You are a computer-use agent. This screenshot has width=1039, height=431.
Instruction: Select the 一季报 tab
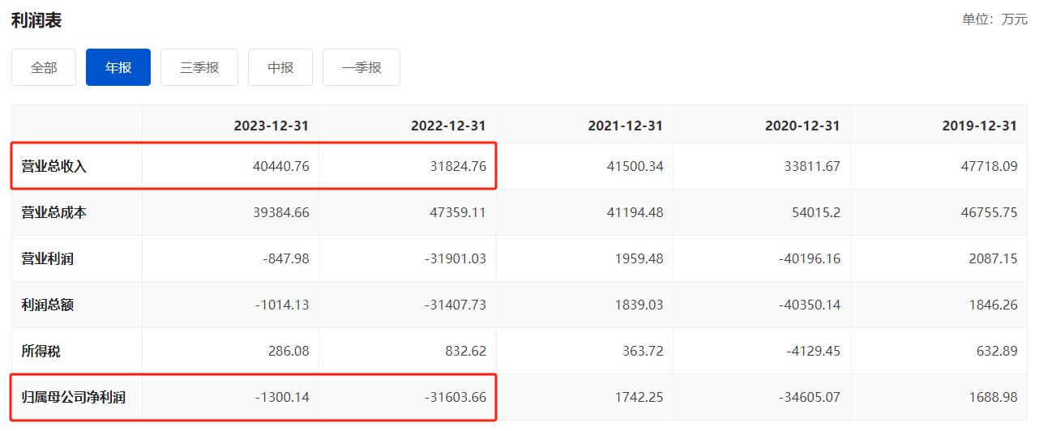coord(361,67)
